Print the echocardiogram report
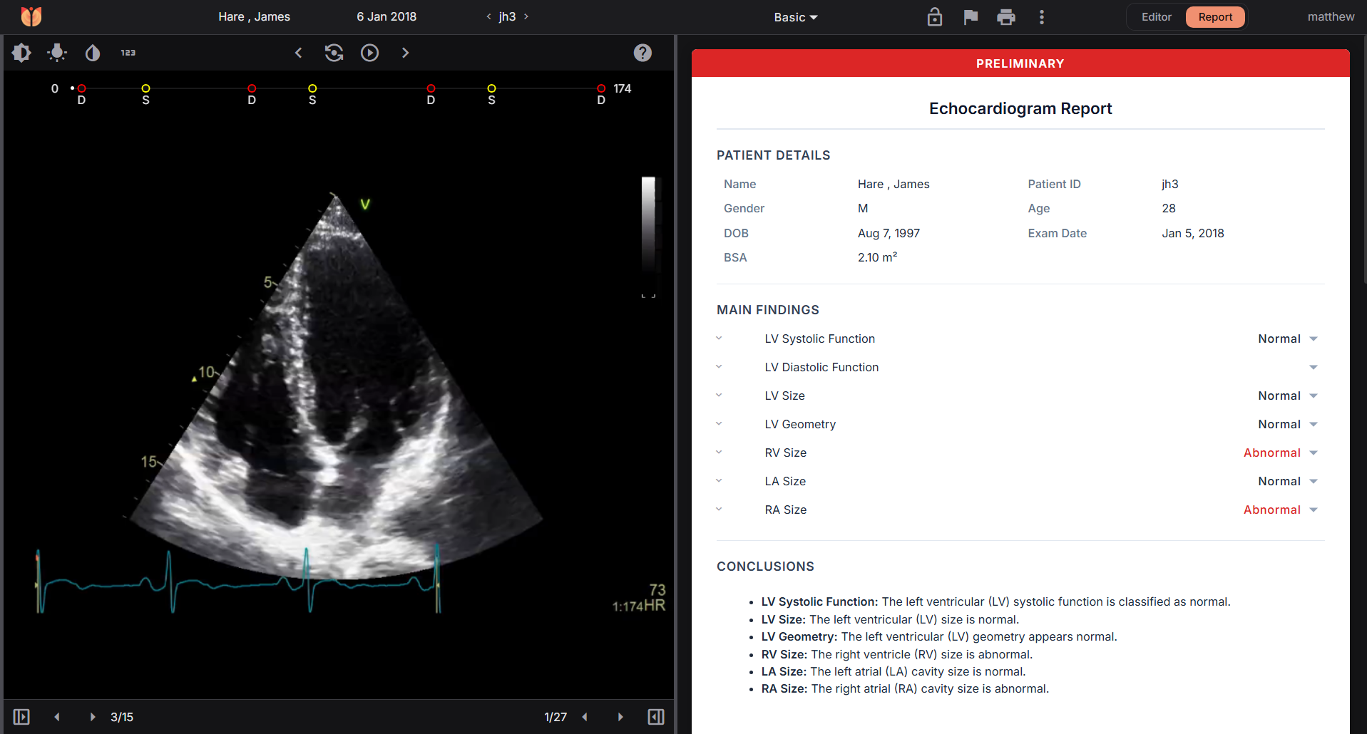 [1006, 17]
